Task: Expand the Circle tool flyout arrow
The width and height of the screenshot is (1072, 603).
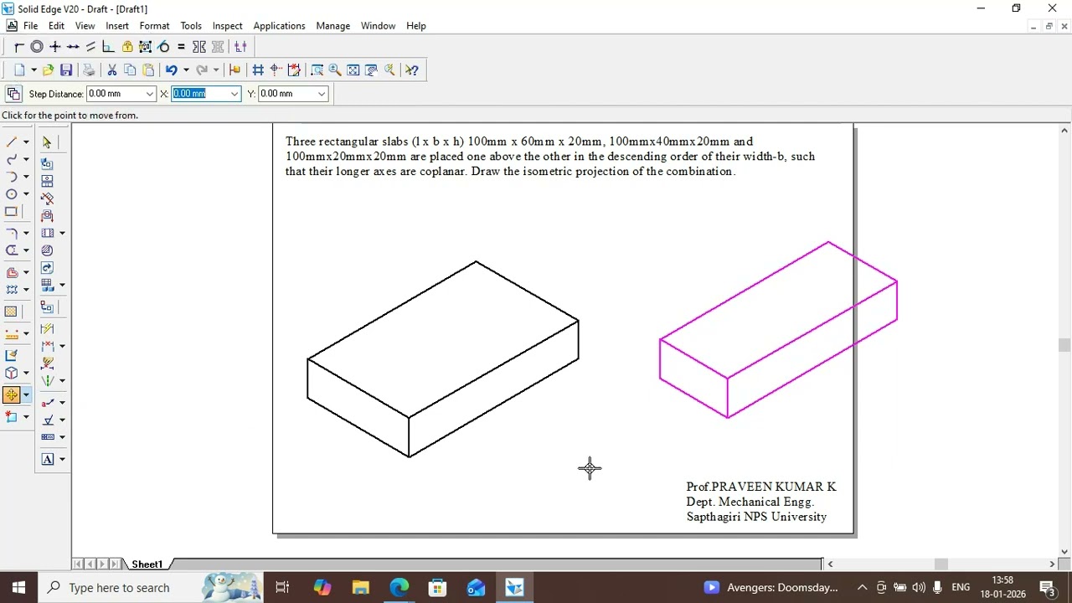Action: 26,194
